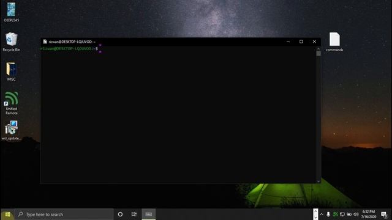Close the terminal window
The image size is (392, 220).
pos(314,42)
